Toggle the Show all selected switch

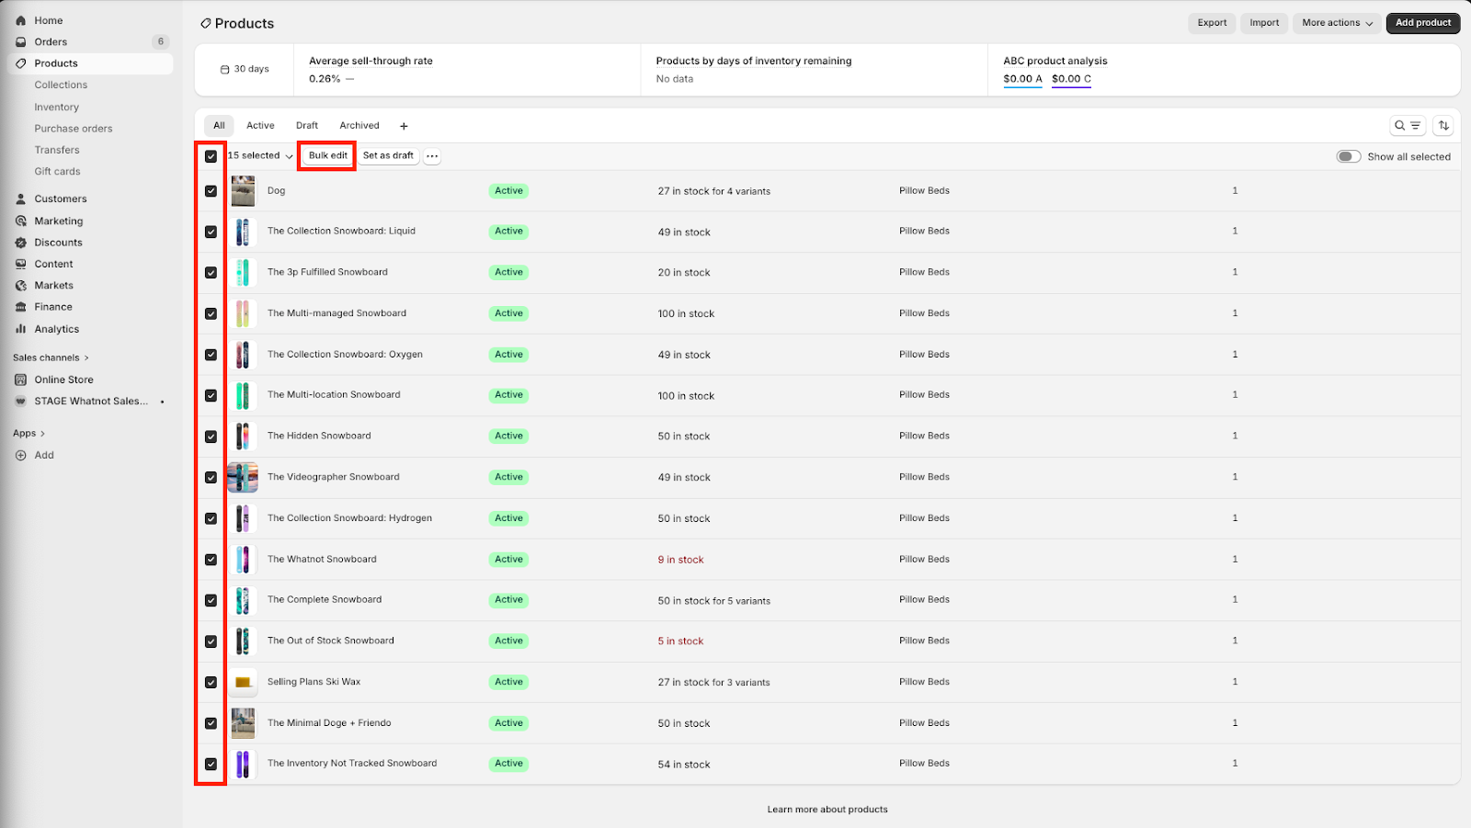pyautogui.click(x=1348, y=156)
